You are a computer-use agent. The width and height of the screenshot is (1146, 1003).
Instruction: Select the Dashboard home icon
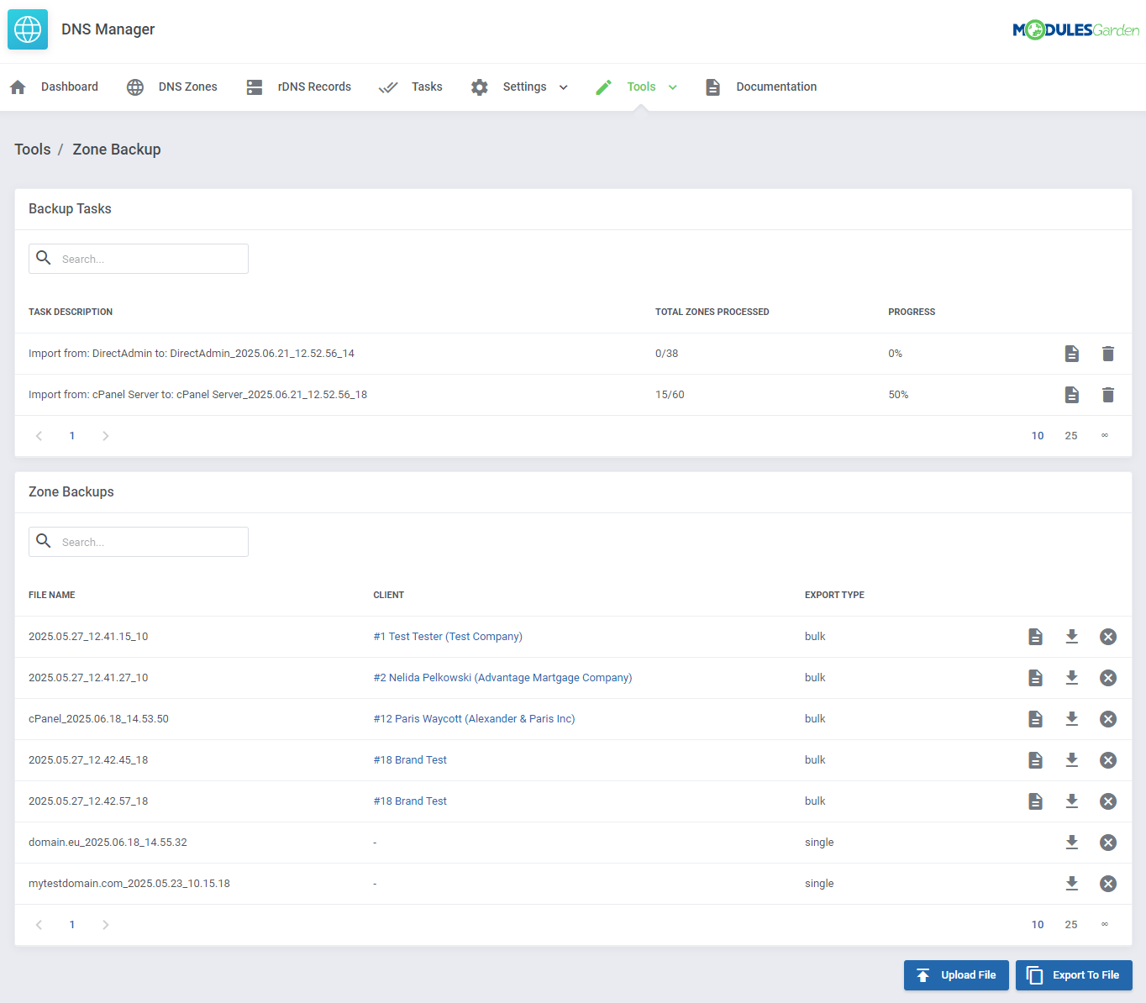(18, 87)
